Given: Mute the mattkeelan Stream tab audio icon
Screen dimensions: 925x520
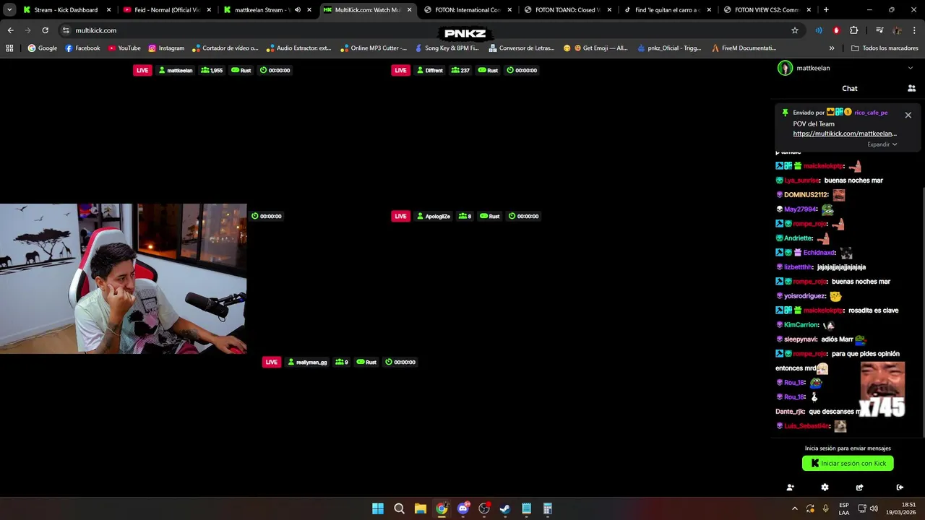Looking at the screenshot, I should tap(297, 10).
